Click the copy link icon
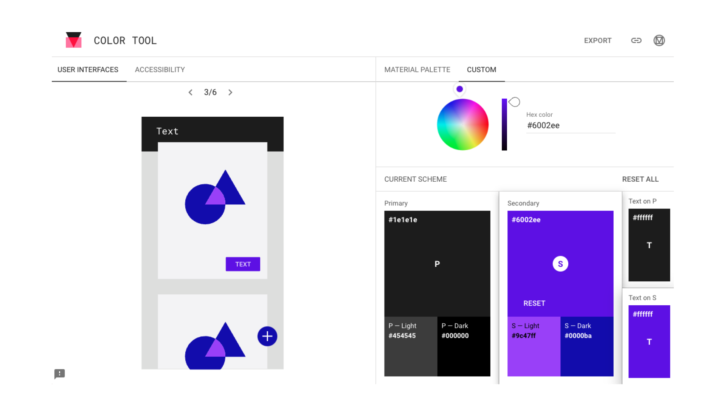726x408 pixels. [x=636, y=40]
